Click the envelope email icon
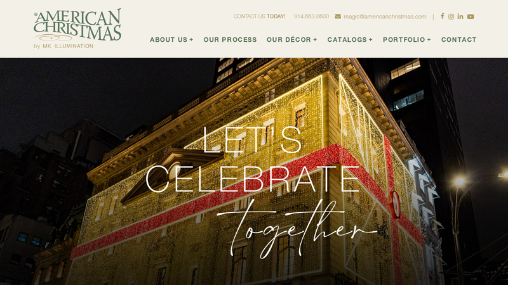508x285 pixels. coord(338,16)
